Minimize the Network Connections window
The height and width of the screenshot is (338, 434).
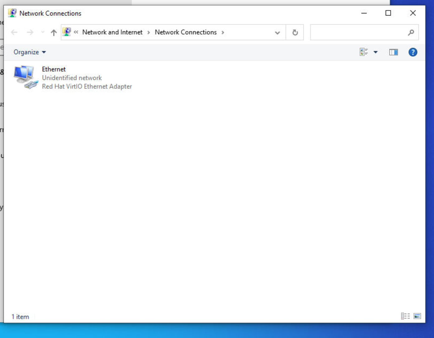click(364, 13)
